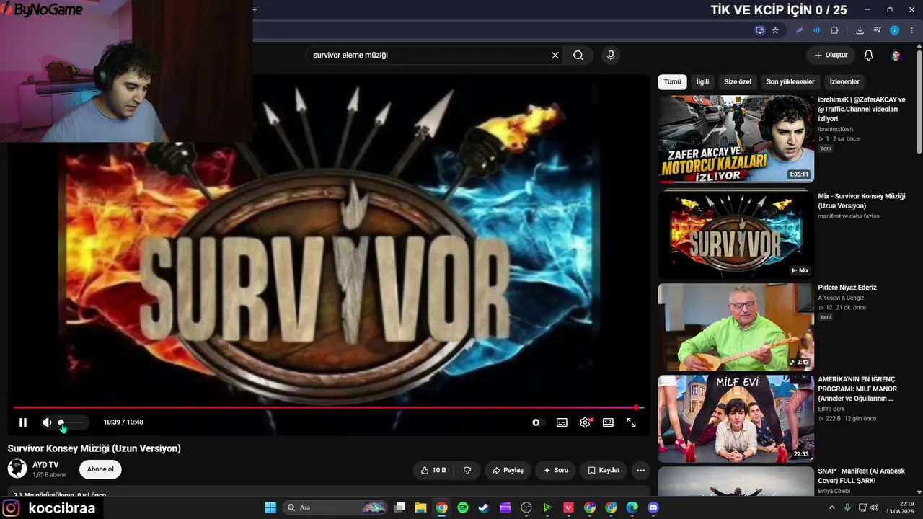Open the Zafer Akçay motorcu kazaları thumbnail
The image size is (923, 519).
coord(736,139)
